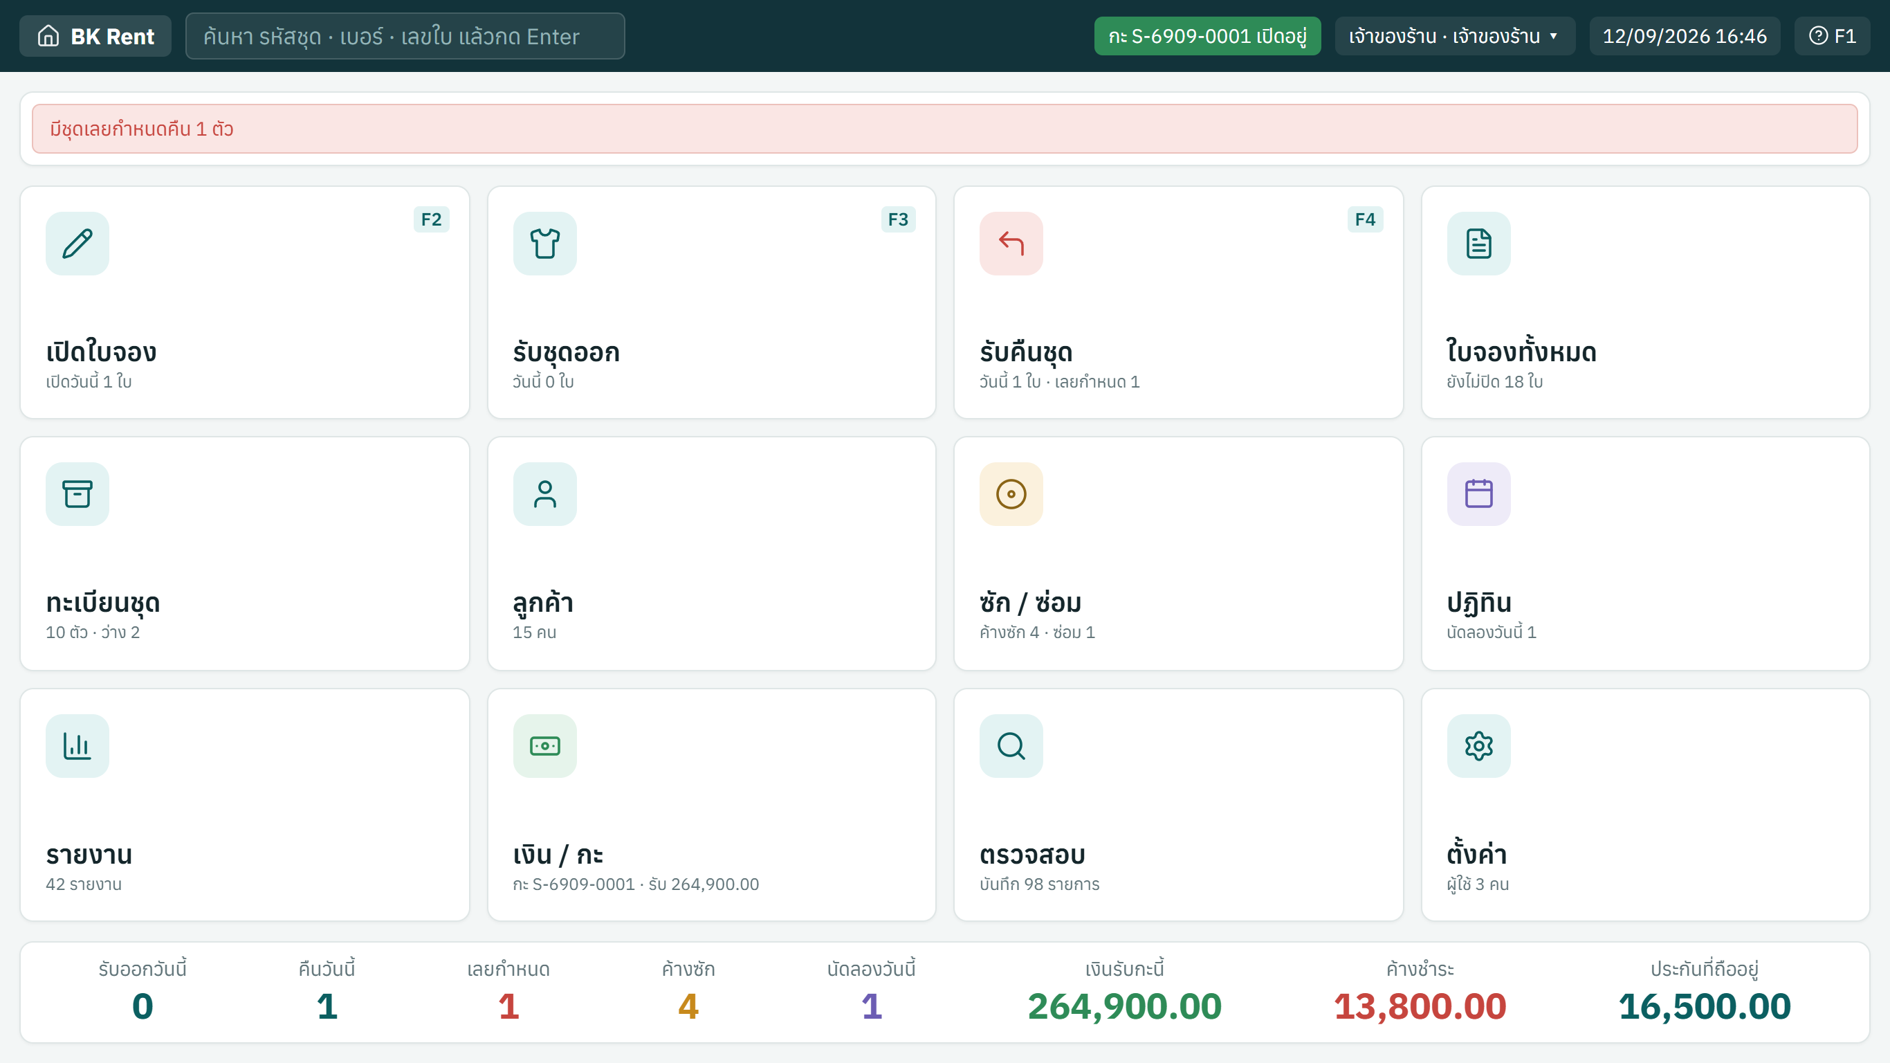The width and height of the screenshot is (1890, 1063).
Task: Click the calendar icon on ปฏิทิน card
Action: coord(1478,494)
